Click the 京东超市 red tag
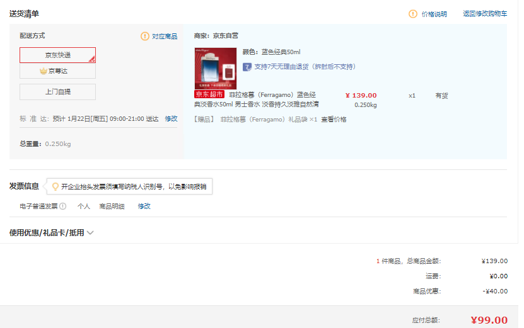 click(x=209, y=94)
